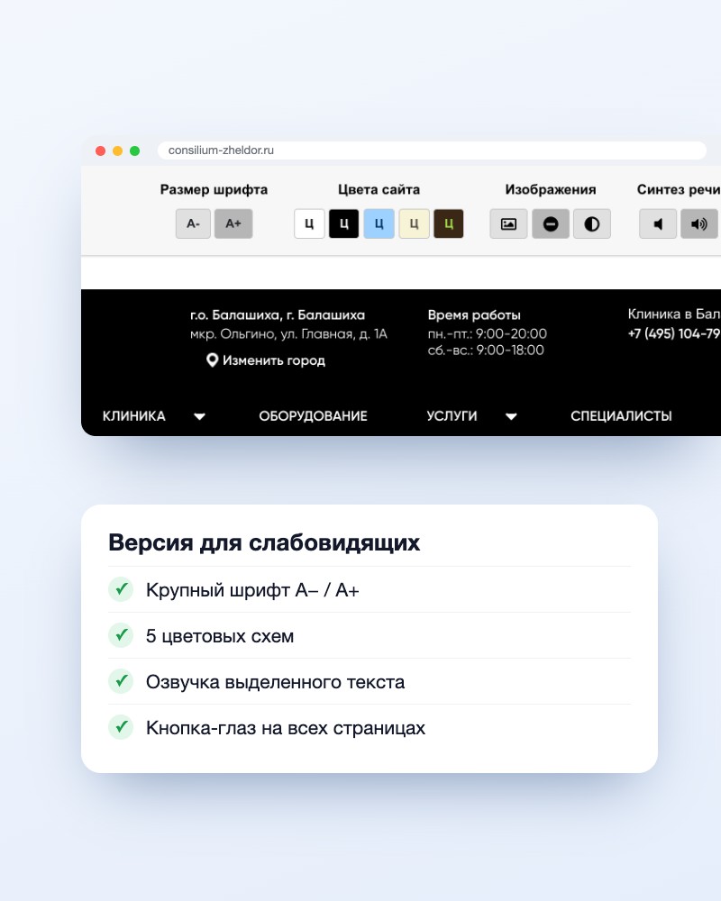The width and height of the screenshot is (721, 901).
Task: Select the dark brown color scheme
Action: 449,223
